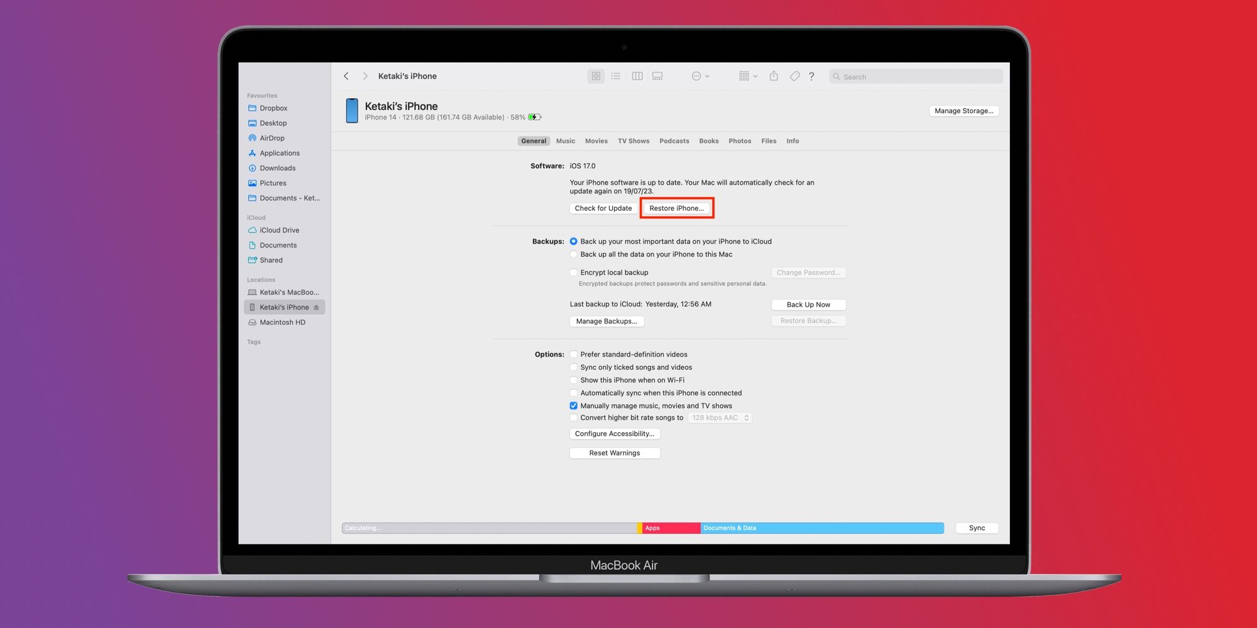Select Ketaki's MacBook in Locations
Viewport: 1257px width, 628px height.
click(x=284, y=292)
